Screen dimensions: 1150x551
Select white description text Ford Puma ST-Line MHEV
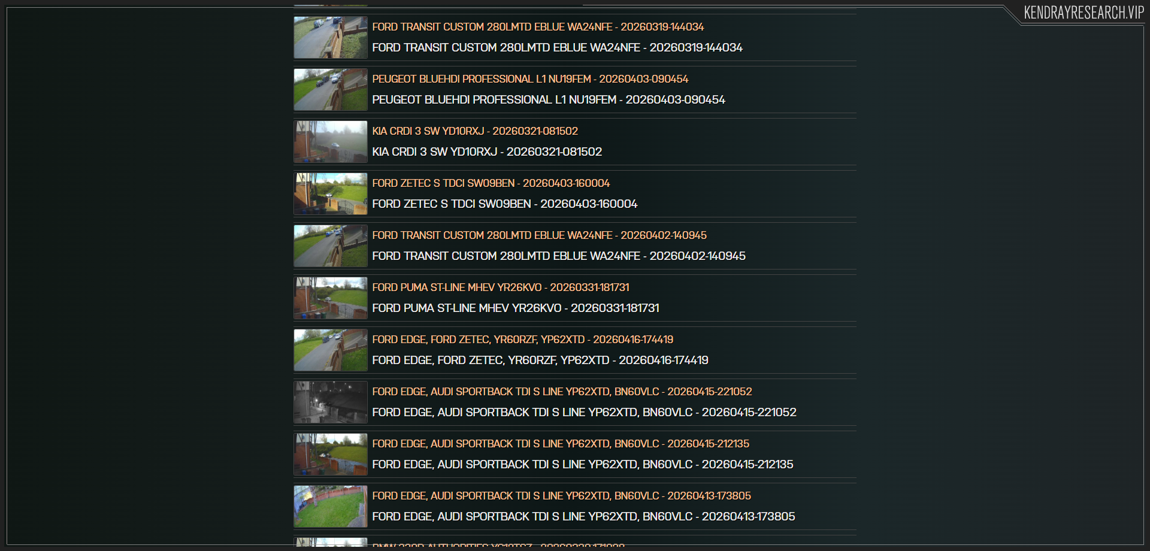coord(516,308)
